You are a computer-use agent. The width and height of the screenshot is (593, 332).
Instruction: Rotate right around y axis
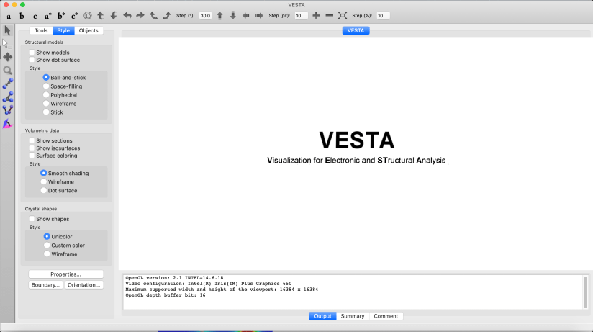[140, 16]
